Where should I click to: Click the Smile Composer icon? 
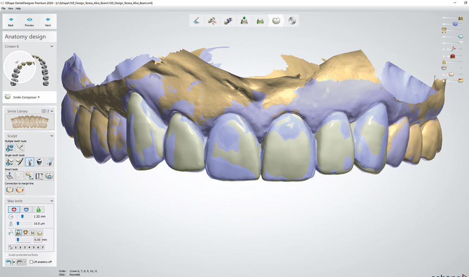click(8, 97)
